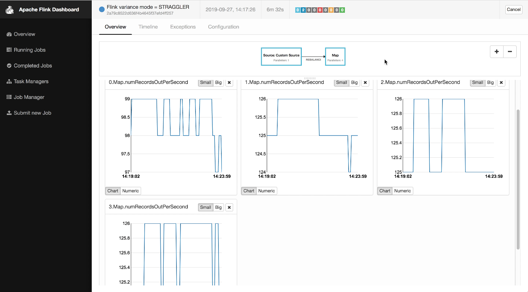Screen dimensions: 528x292
Task: Go to Overview in the sidebar
Action: pos(24,34)
